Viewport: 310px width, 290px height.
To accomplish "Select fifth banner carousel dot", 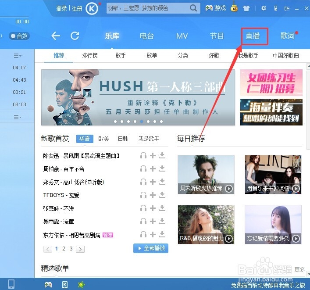I will pos(142,122).
